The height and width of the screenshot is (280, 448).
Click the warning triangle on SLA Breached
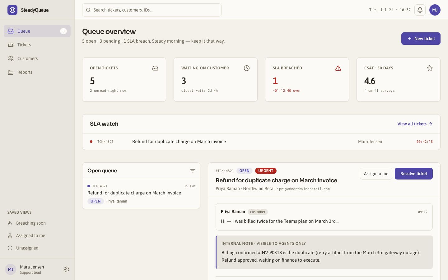coord(338,68)
